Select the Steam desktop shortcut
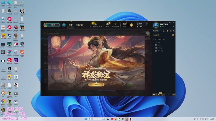Viewport: 216px width, 121px height. point(9,37)
